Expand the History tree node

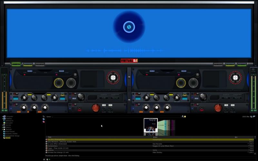click(3, 127)
